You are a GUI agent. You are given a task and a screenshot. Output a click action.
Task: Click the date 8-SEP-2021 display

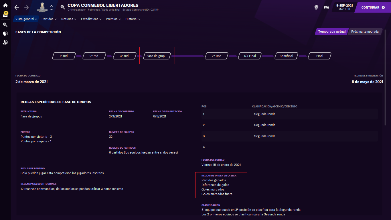344,7
